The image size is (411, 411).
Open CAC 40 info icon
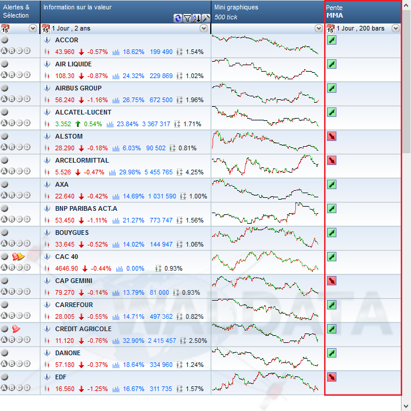pos(47,257)
